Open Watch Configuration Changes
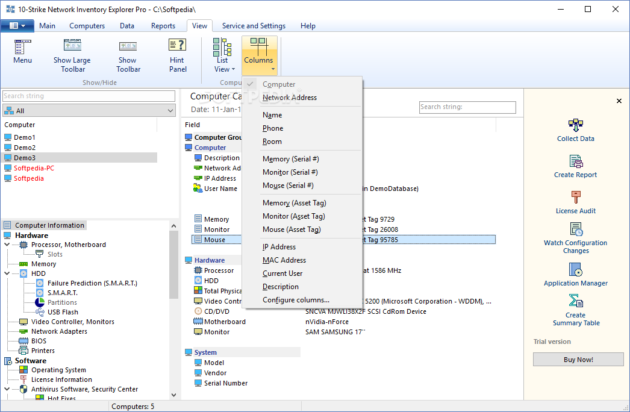Image resolution: width=630 pixels, height=412 pixels. point(575,239)
